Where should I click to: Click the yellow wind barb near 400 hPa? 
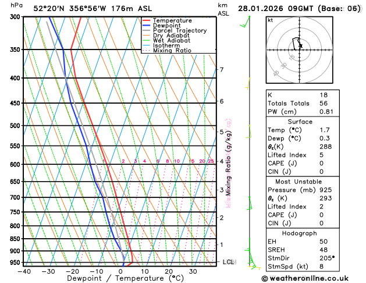tap(248, 84)
